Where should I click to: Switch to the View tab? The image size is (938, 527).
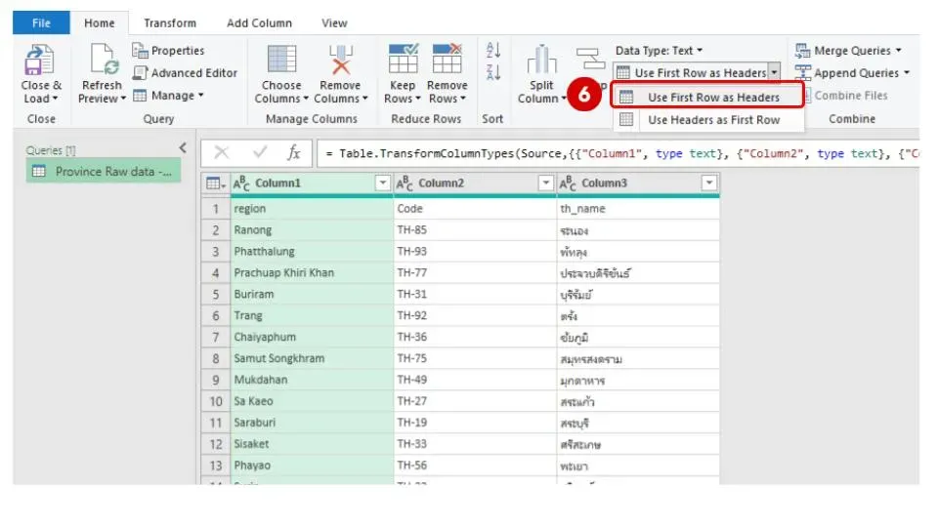click(x=334, y=22)
